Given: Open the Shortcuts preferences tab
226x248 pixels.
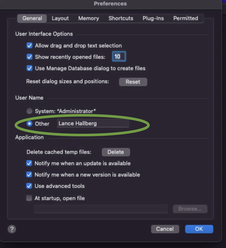Looking at the screenshot, I should 121,18.
